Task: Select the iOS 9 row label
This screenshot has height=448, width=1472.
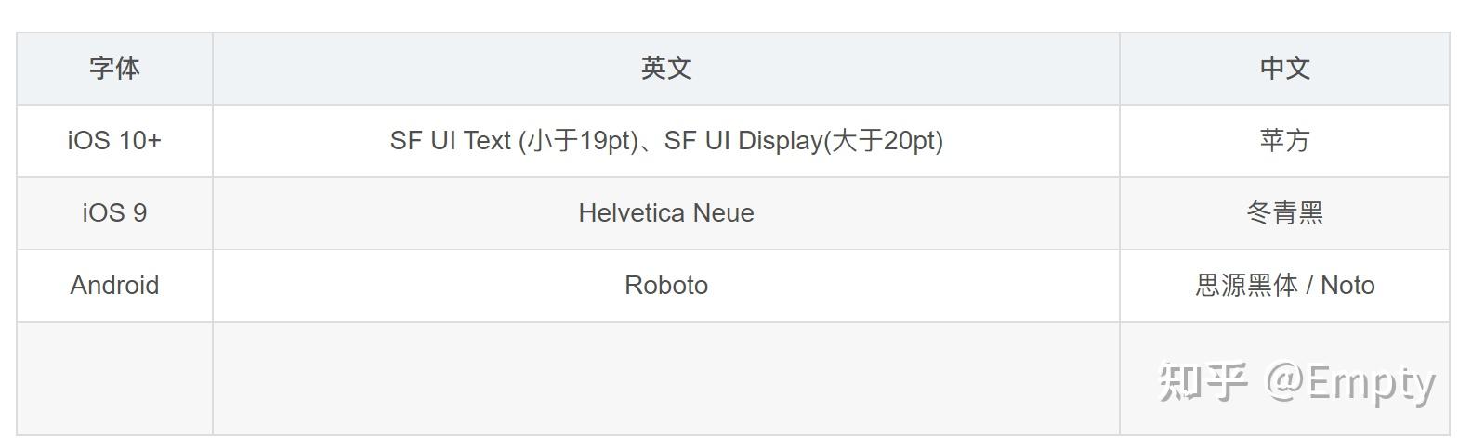Action: pyautogui.click(x=114, y=213)
